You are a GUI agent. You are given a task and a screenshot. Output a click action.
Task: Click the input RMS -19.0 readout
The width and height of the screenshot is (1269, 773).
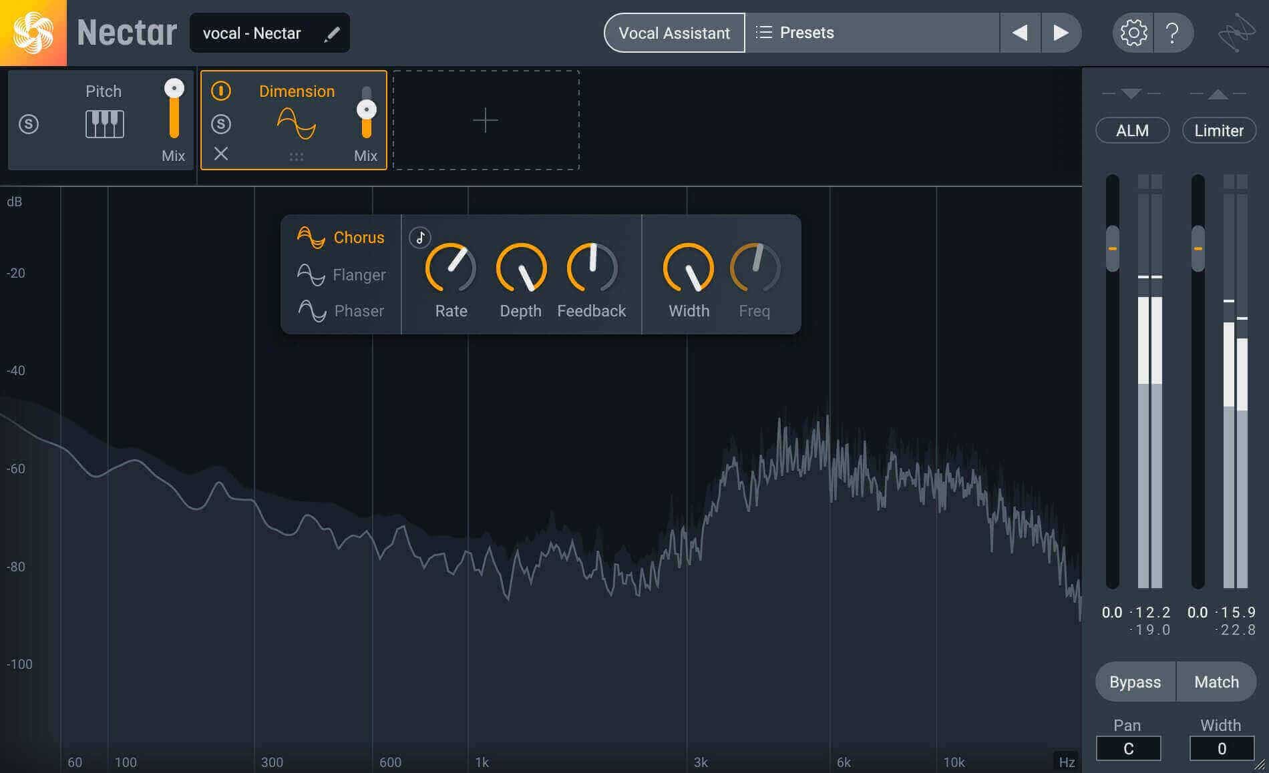click(1151, 629)
